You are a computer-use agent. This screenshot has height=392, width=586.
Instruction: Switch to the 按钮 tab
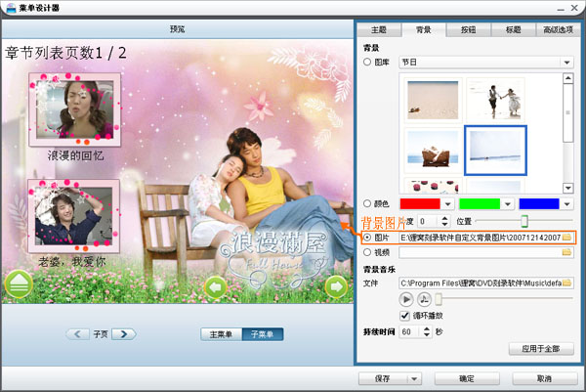click(x=469, y=30)
